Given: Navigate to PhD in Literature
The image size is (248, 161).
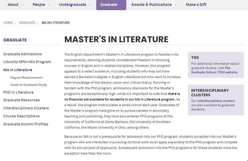Looking at the screenshot, I should point(18,92).
